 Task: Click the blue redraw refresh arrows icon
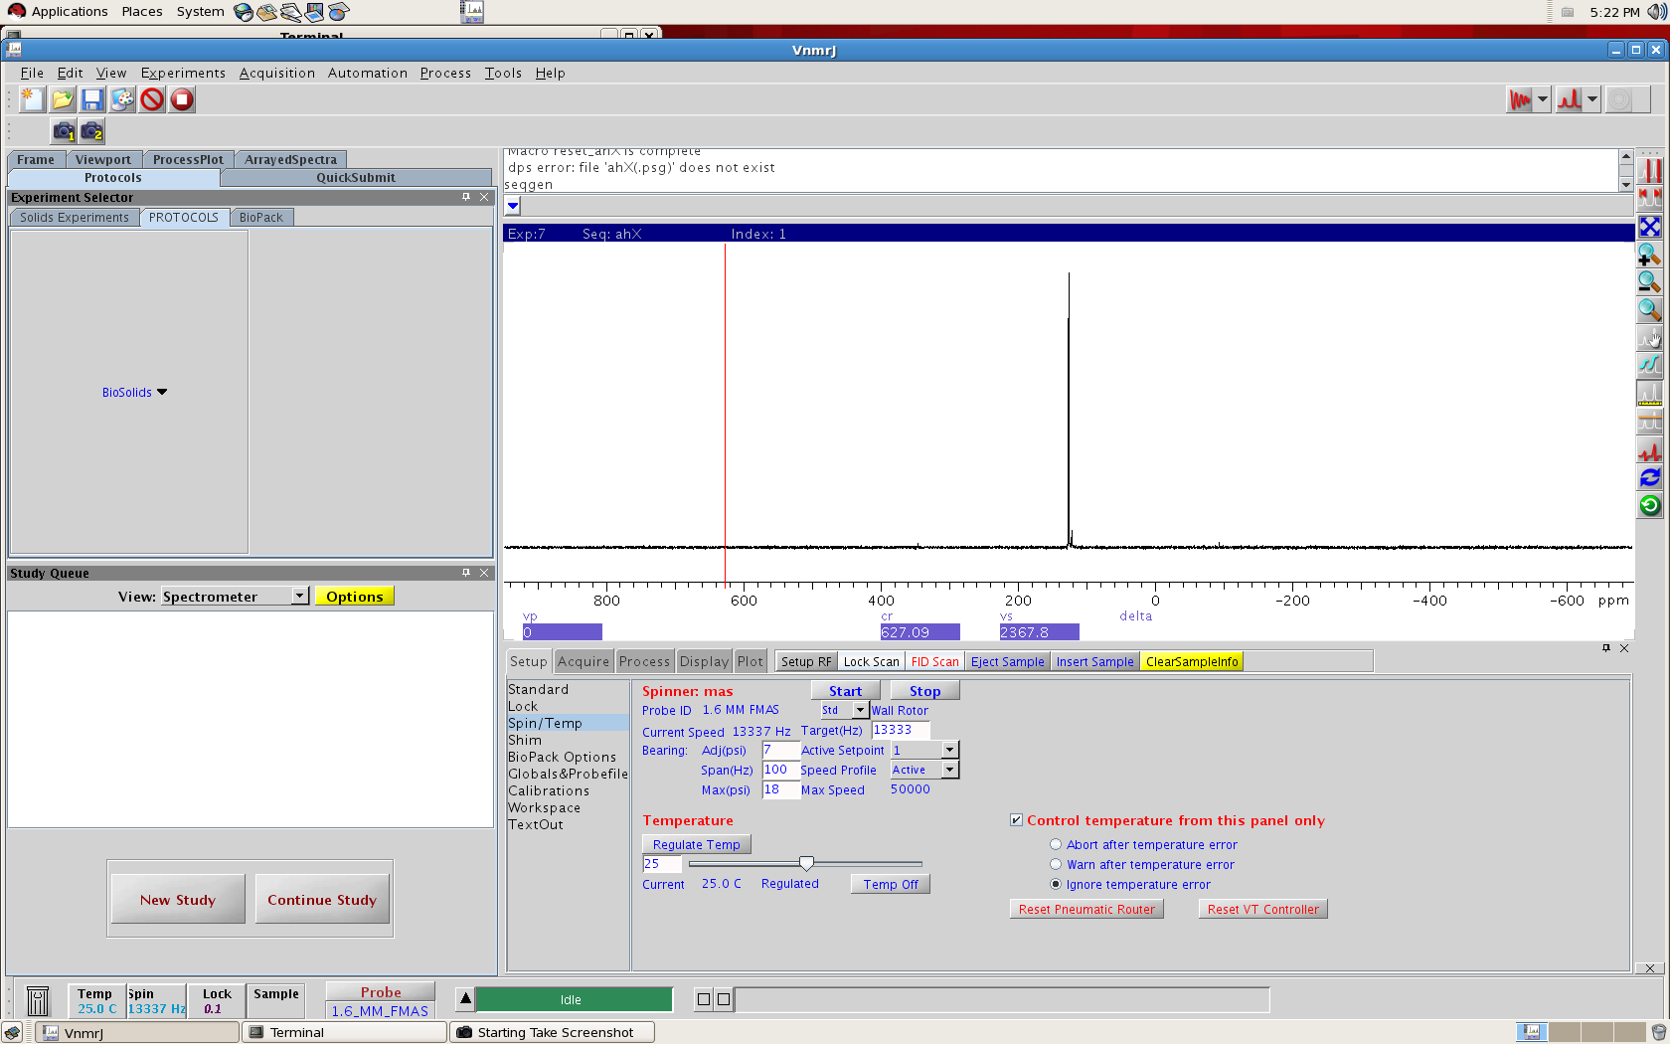(1649, 478)
